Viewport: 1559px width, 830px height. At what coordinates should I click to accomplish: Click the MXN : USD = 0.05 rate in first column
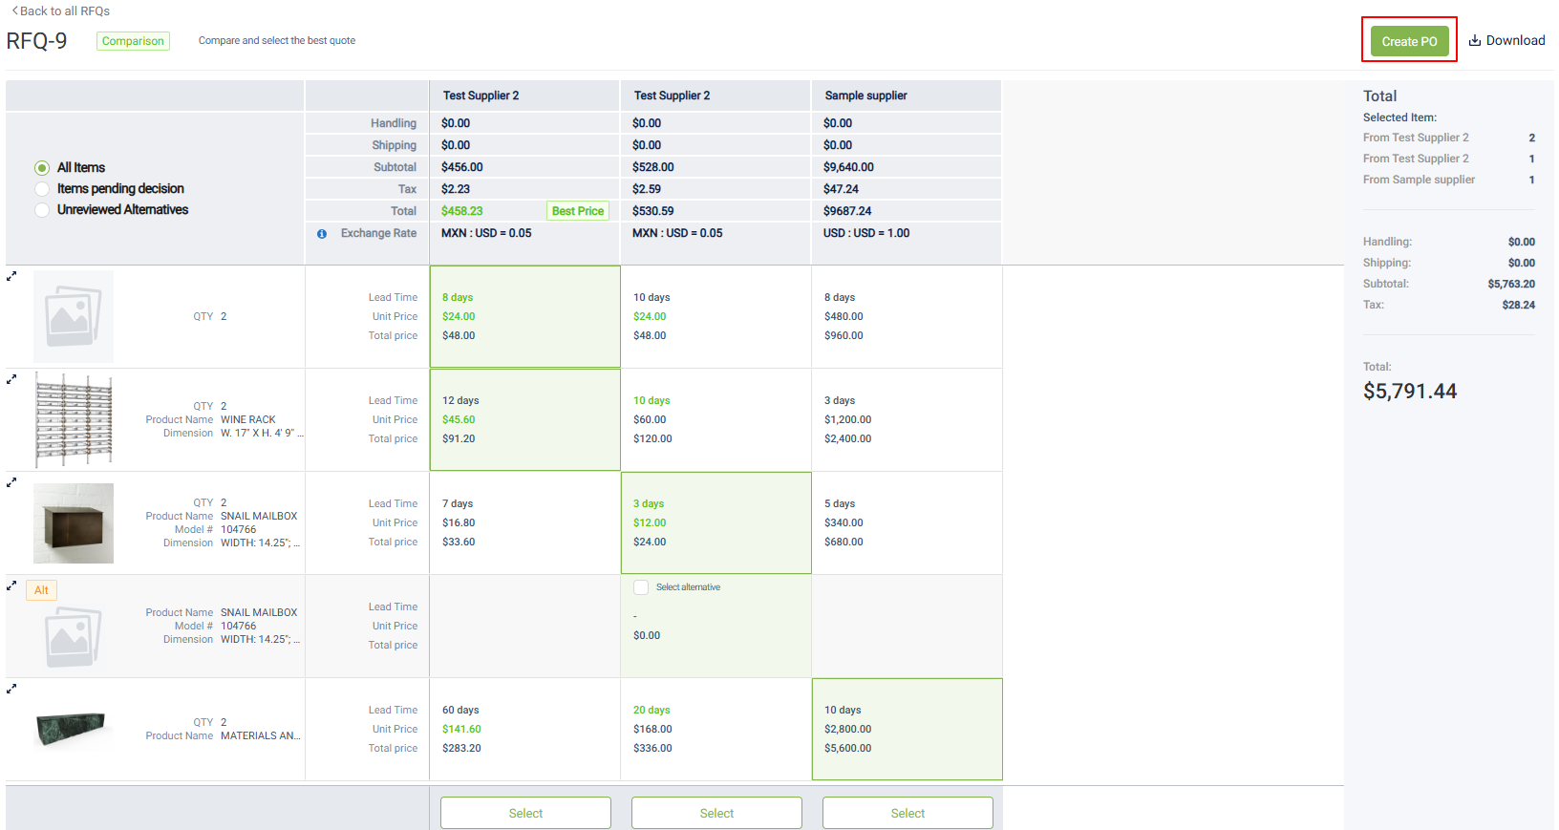486,233
